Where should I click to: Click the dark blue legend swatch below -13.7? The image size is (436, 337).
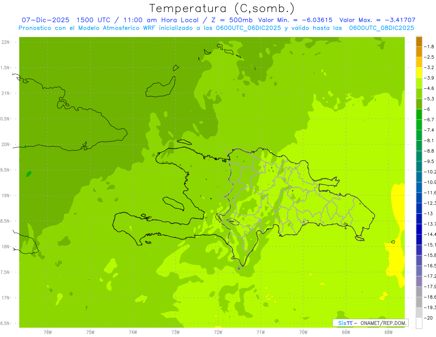coord(419,229)
